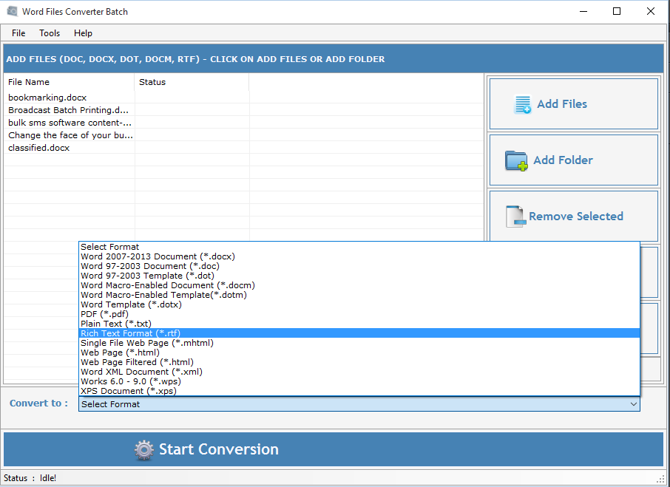
Task: Open the Tools menu
Action: click(50, 33)
